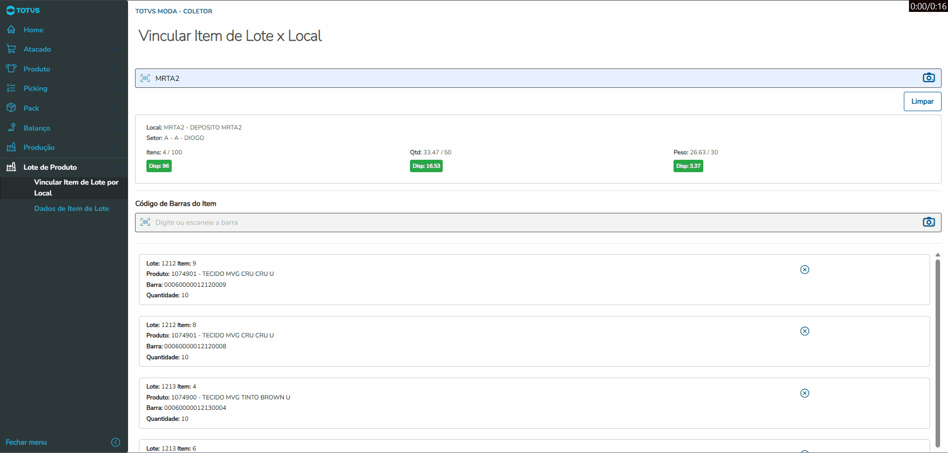Viewport: 948px width, 453px height.
Task: Open camera scanner for item barcode field
Action: [x=929, y=222]
